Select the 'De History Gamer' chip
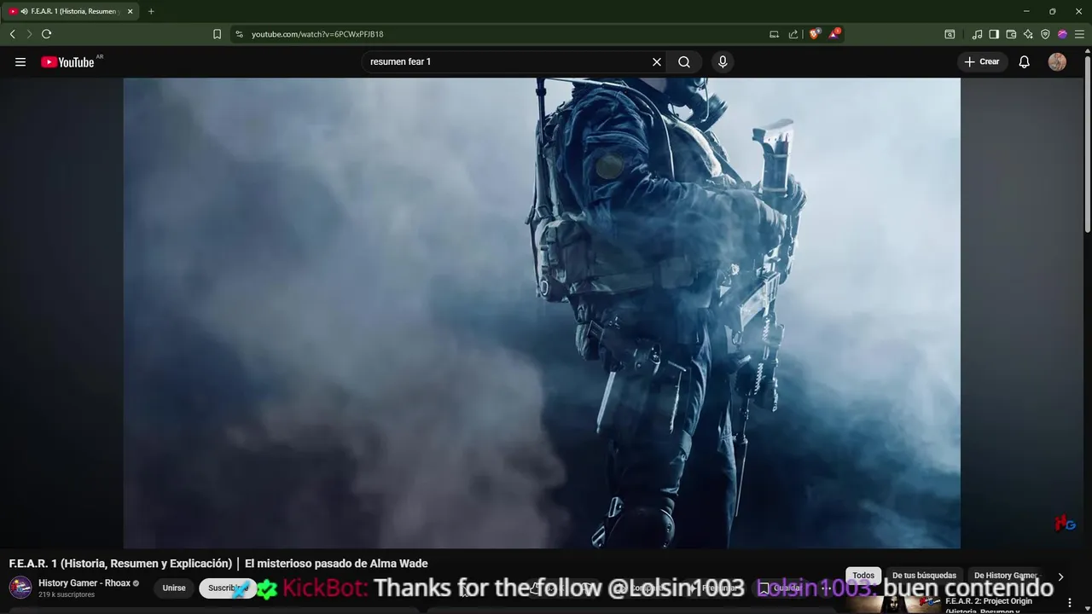The image size is (1092, 614). point(1006,576)
